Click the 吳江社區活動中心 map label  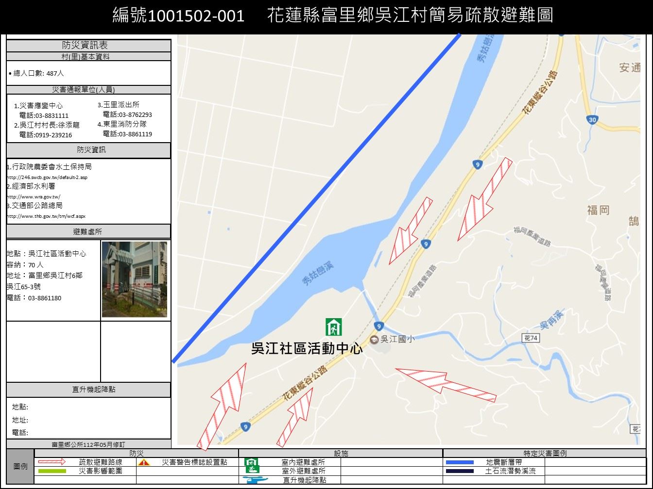(307, 348)
